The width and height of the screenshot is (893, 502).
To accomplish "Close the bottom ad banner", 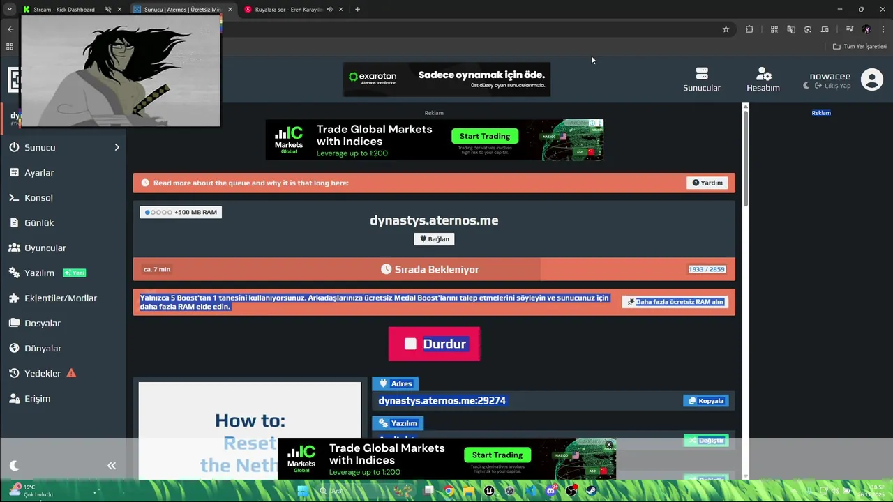I will [x=608, y=444].
